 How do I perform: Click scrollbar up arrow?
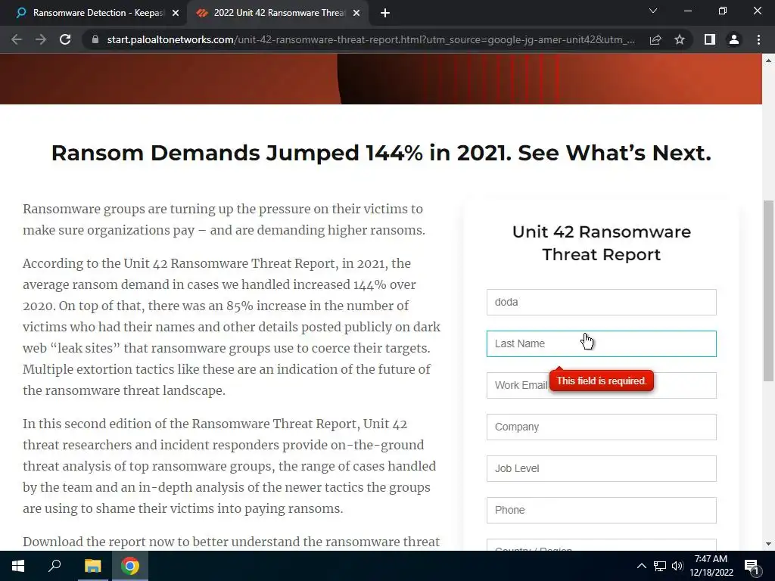click(768, 61)
